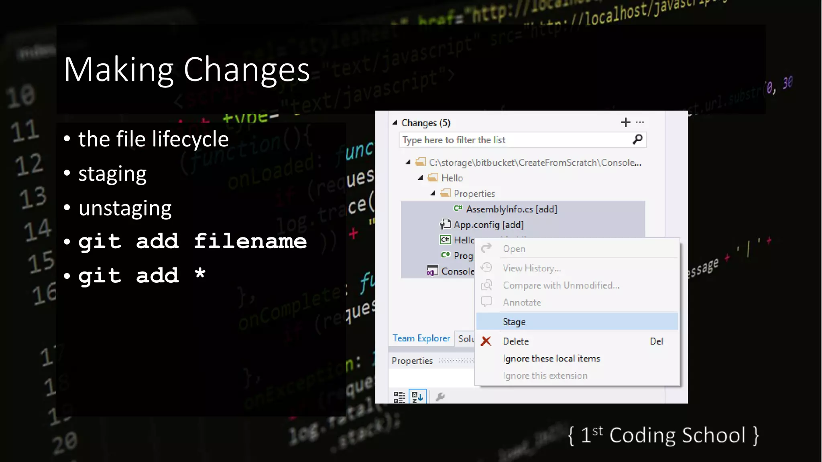
Task: Collapse the Changes (5) section
Action: (395, 122)
